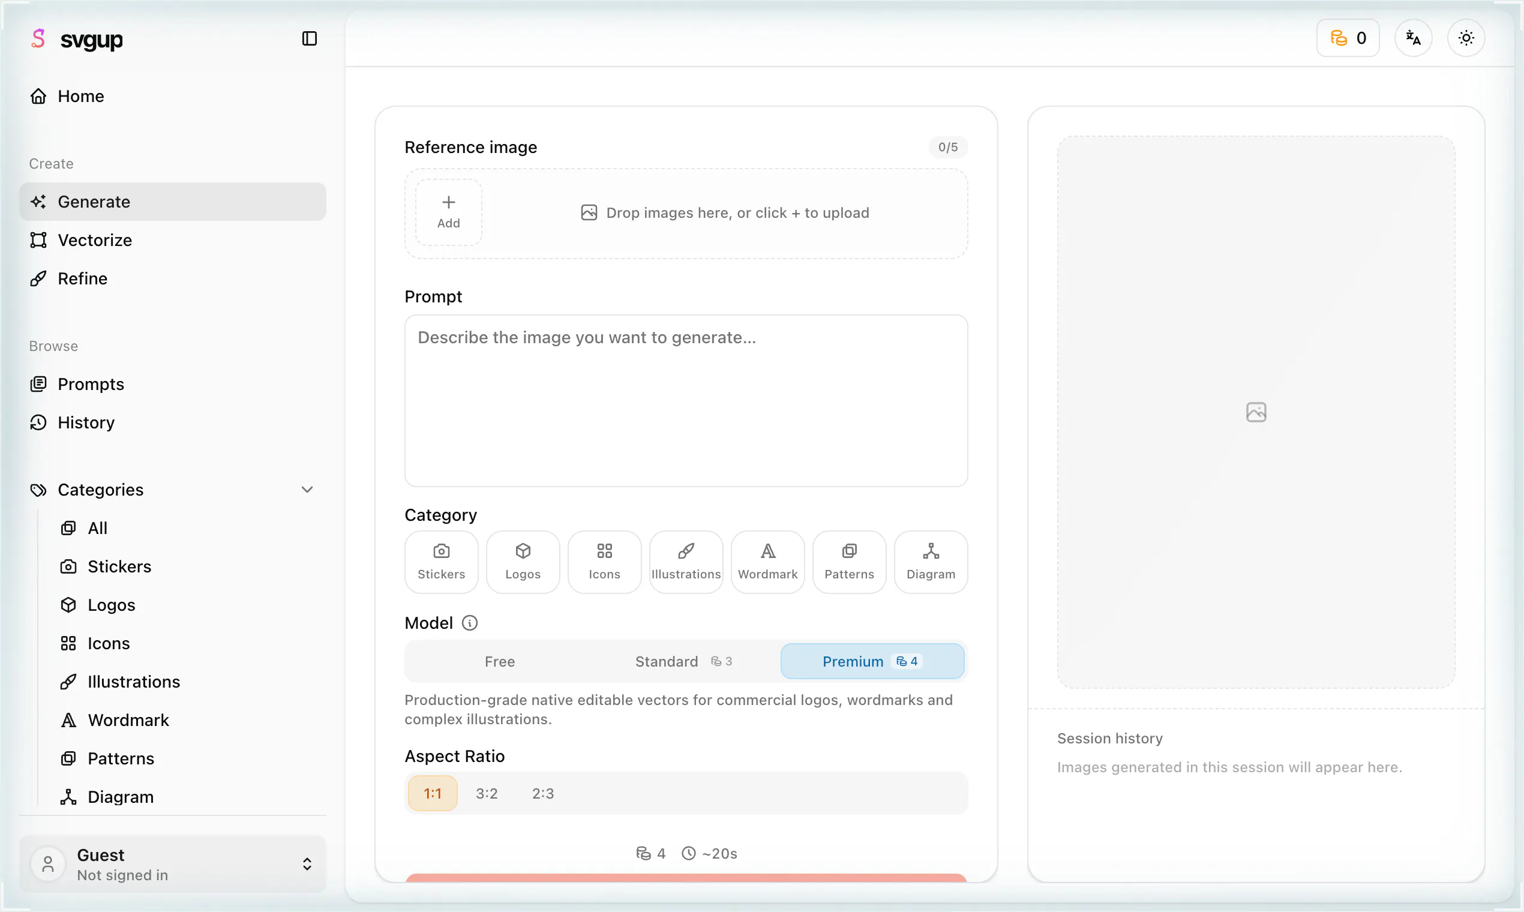
Task: Click the Create section label
Action: (x=51, y=163)
